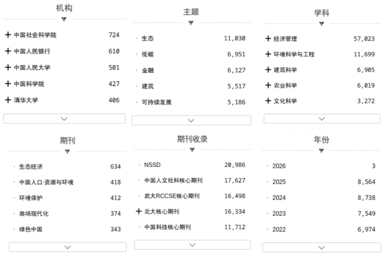The height and width of the screenshot is (257, 385).
Task: Collapse the 期刊收录 panel header triangle
Action: (192, 150)
